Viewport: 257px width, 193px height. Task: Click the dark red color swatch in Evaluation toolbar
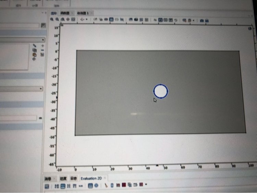124,185
